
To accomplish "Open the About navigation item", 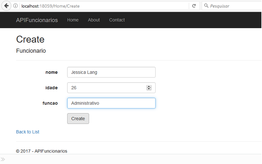I will click(94, 20).
